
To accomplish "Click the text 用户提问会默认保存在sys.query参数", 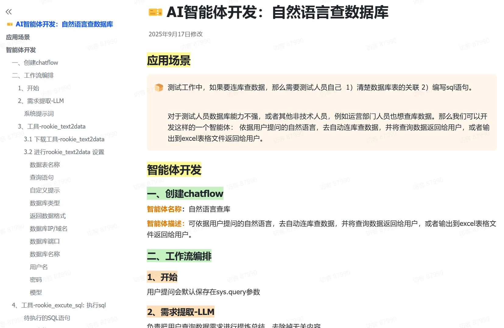I will pyautogui.click(x=203, y=292).
